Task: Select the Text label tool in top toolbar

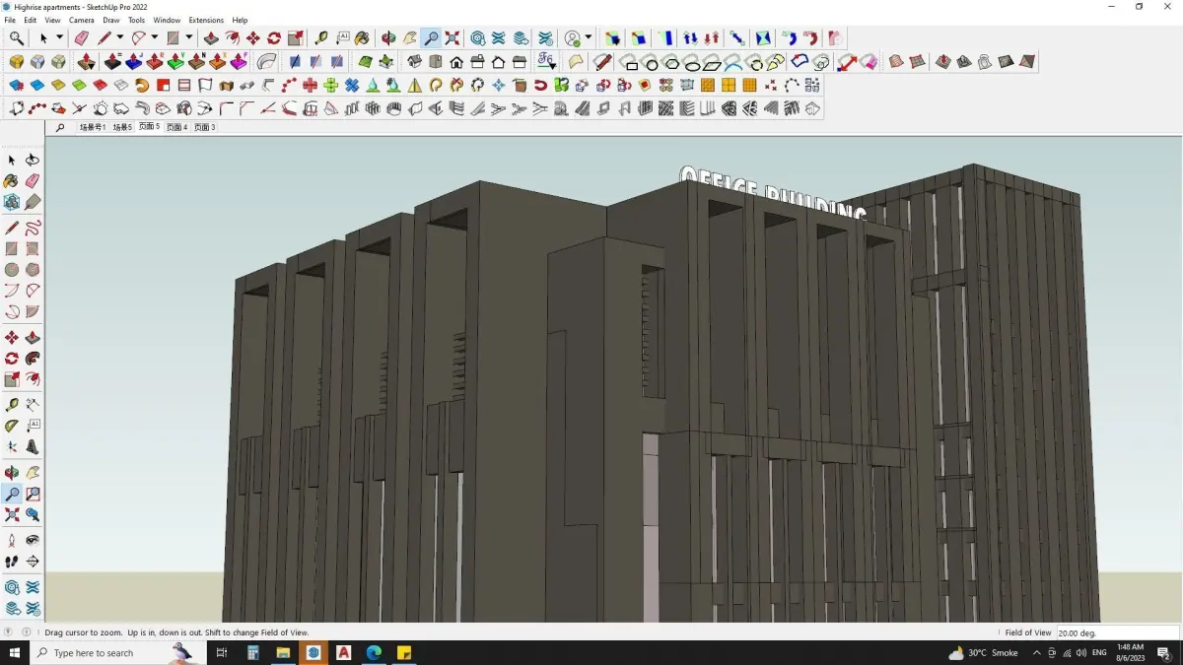Action: tap(342, 38)
